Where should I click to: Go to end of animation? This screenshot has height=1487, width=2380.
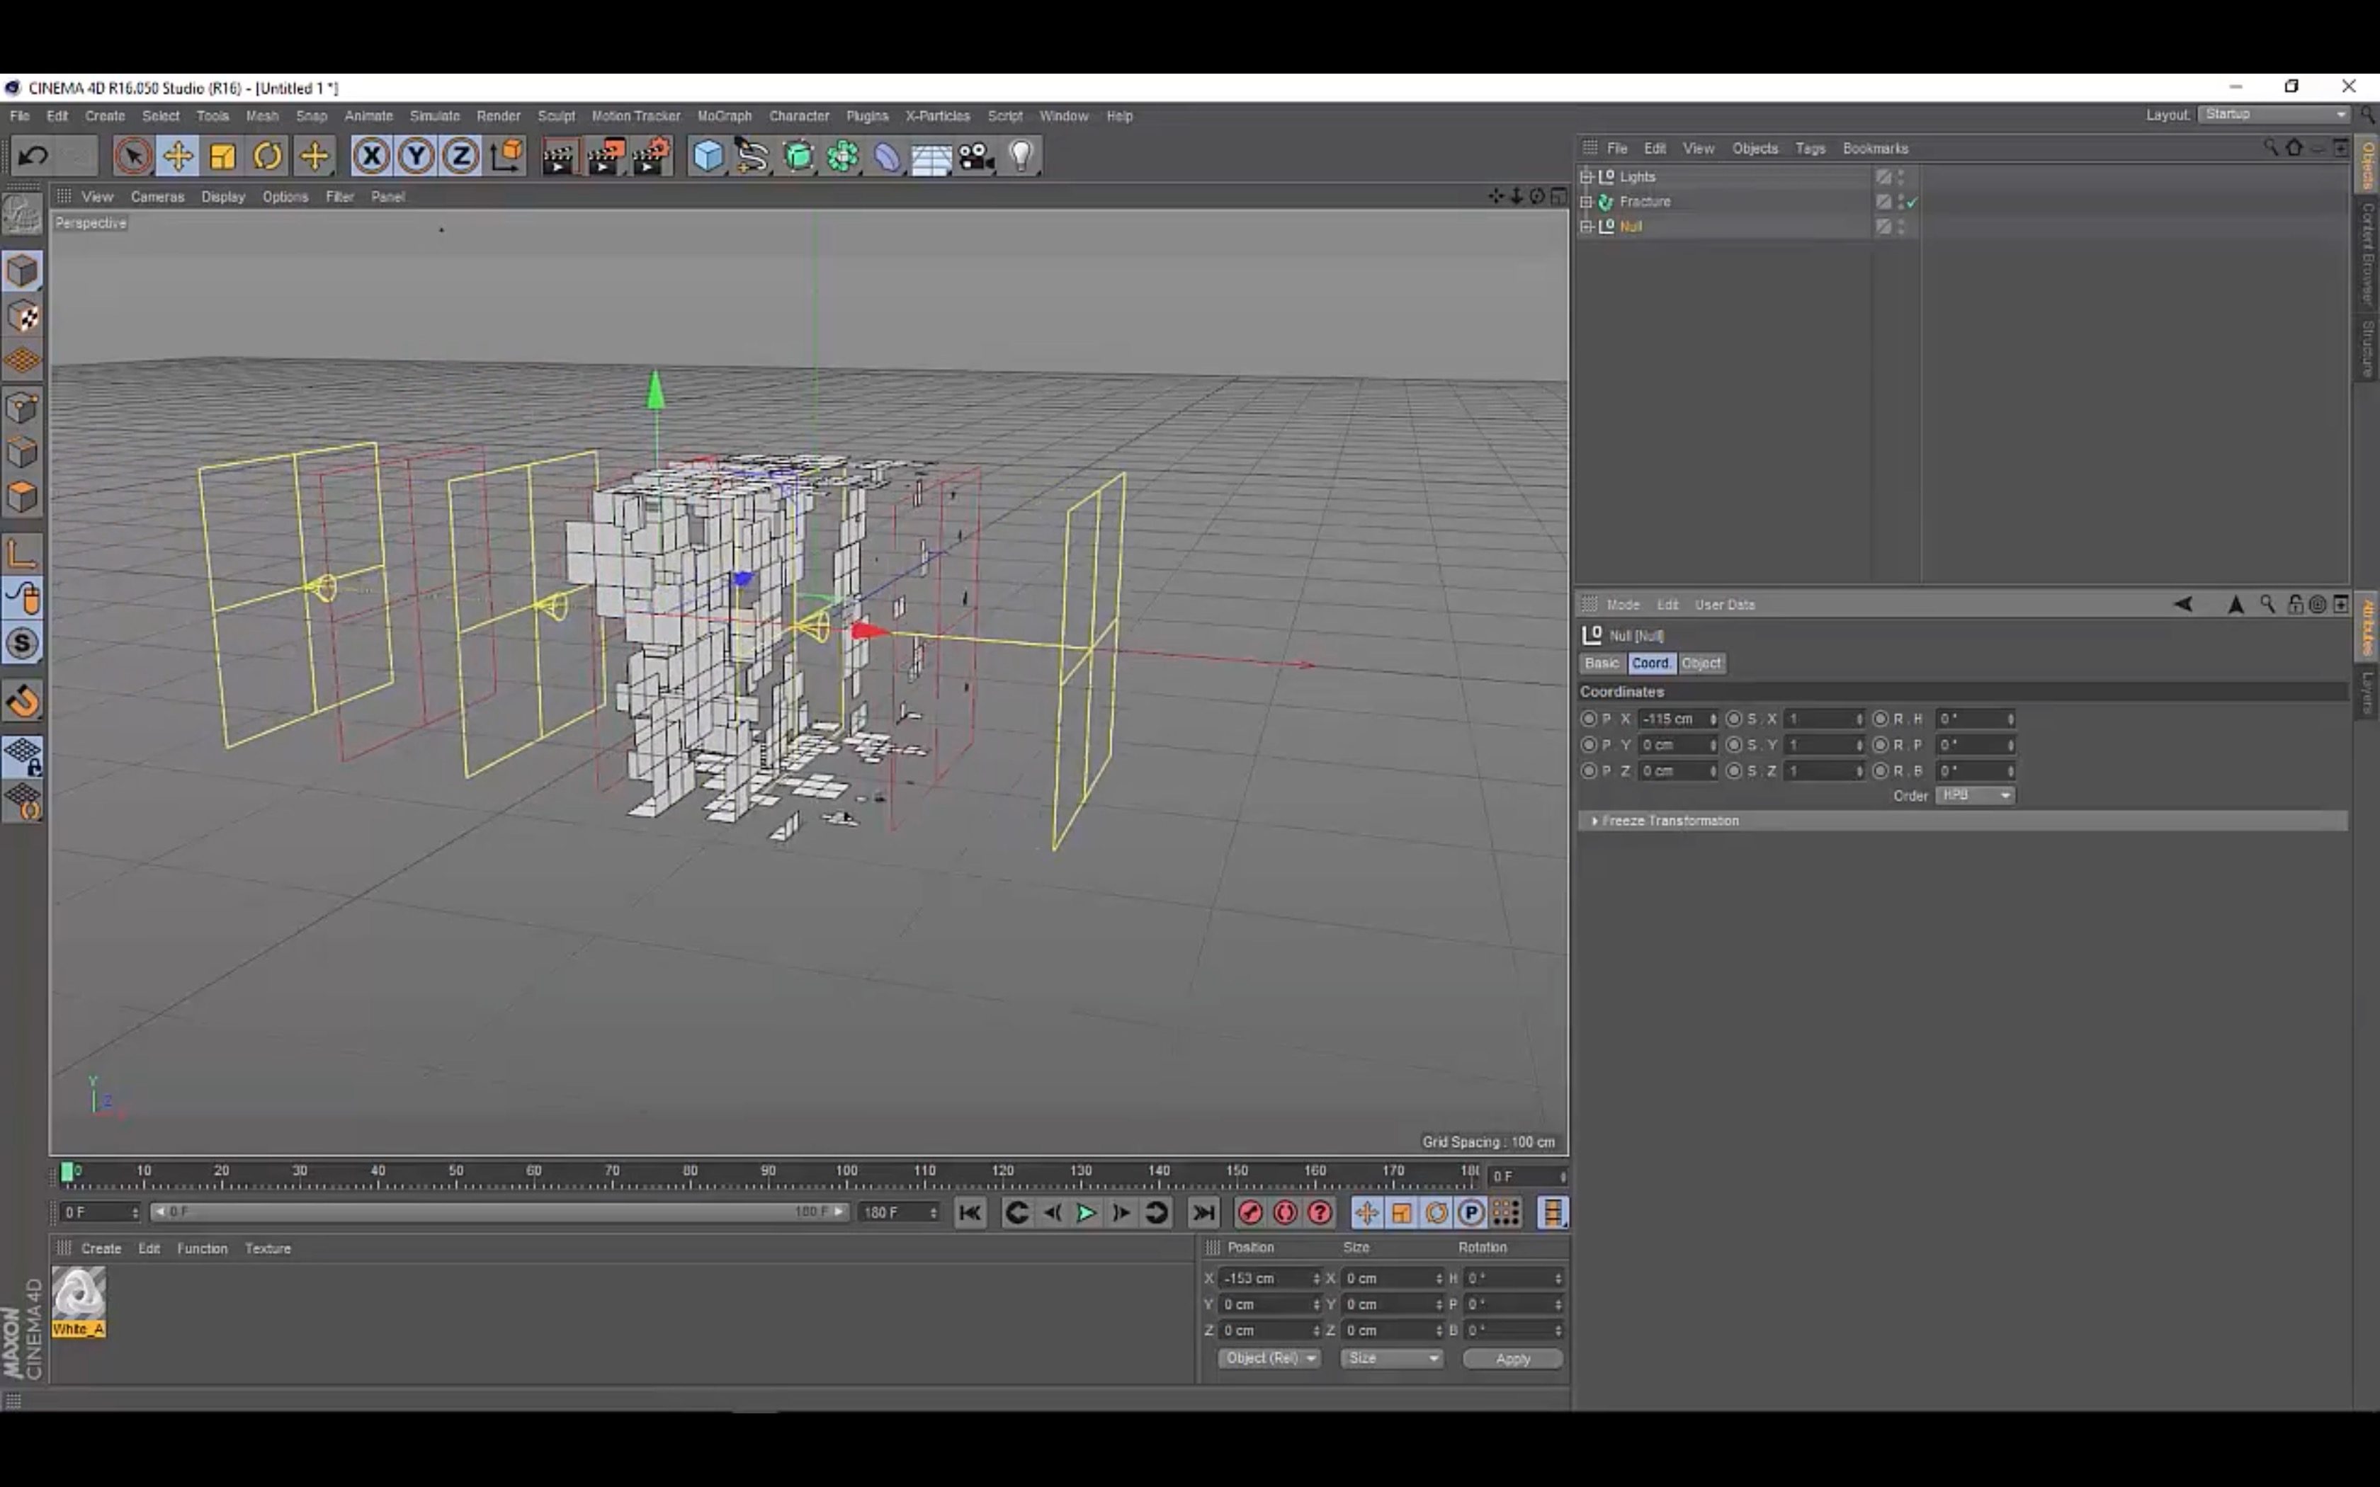point(1203,1212)
